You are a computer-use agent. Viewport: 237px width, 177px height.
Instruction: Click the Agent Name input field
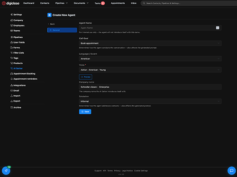150,28
